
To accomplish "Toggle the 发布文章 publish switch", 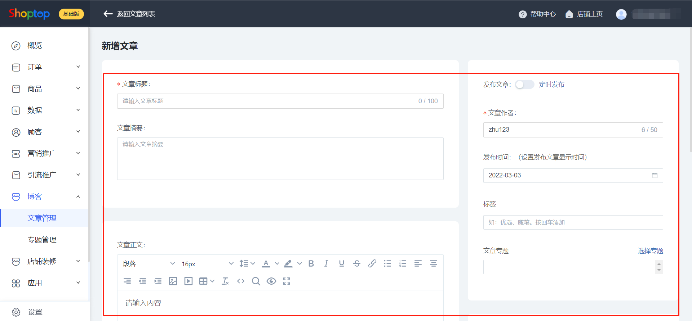I will click(x=524, y=85).
